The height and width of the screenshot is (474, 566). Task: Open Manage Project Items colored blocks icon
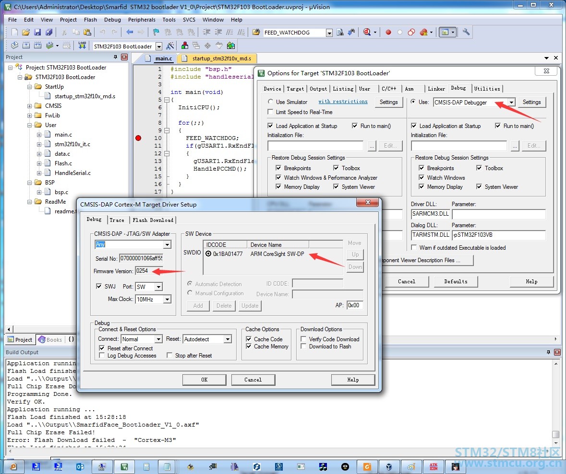click(x=185, y=46)
